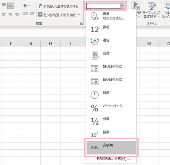Viewport: 170px width, 165px height.
Task: Select column I header
Action: 70,43
